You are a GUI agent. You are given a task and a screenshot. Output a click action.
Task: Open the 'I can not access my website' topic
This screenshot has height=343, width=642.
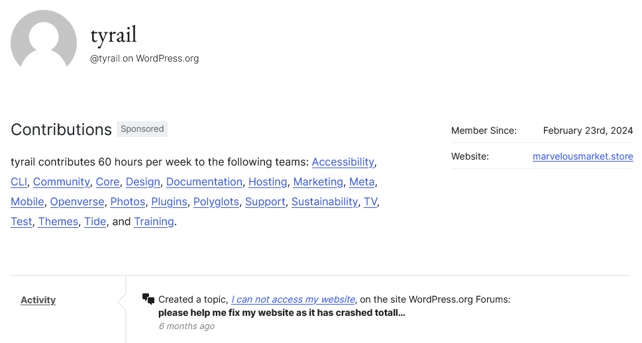pos(293,299)
